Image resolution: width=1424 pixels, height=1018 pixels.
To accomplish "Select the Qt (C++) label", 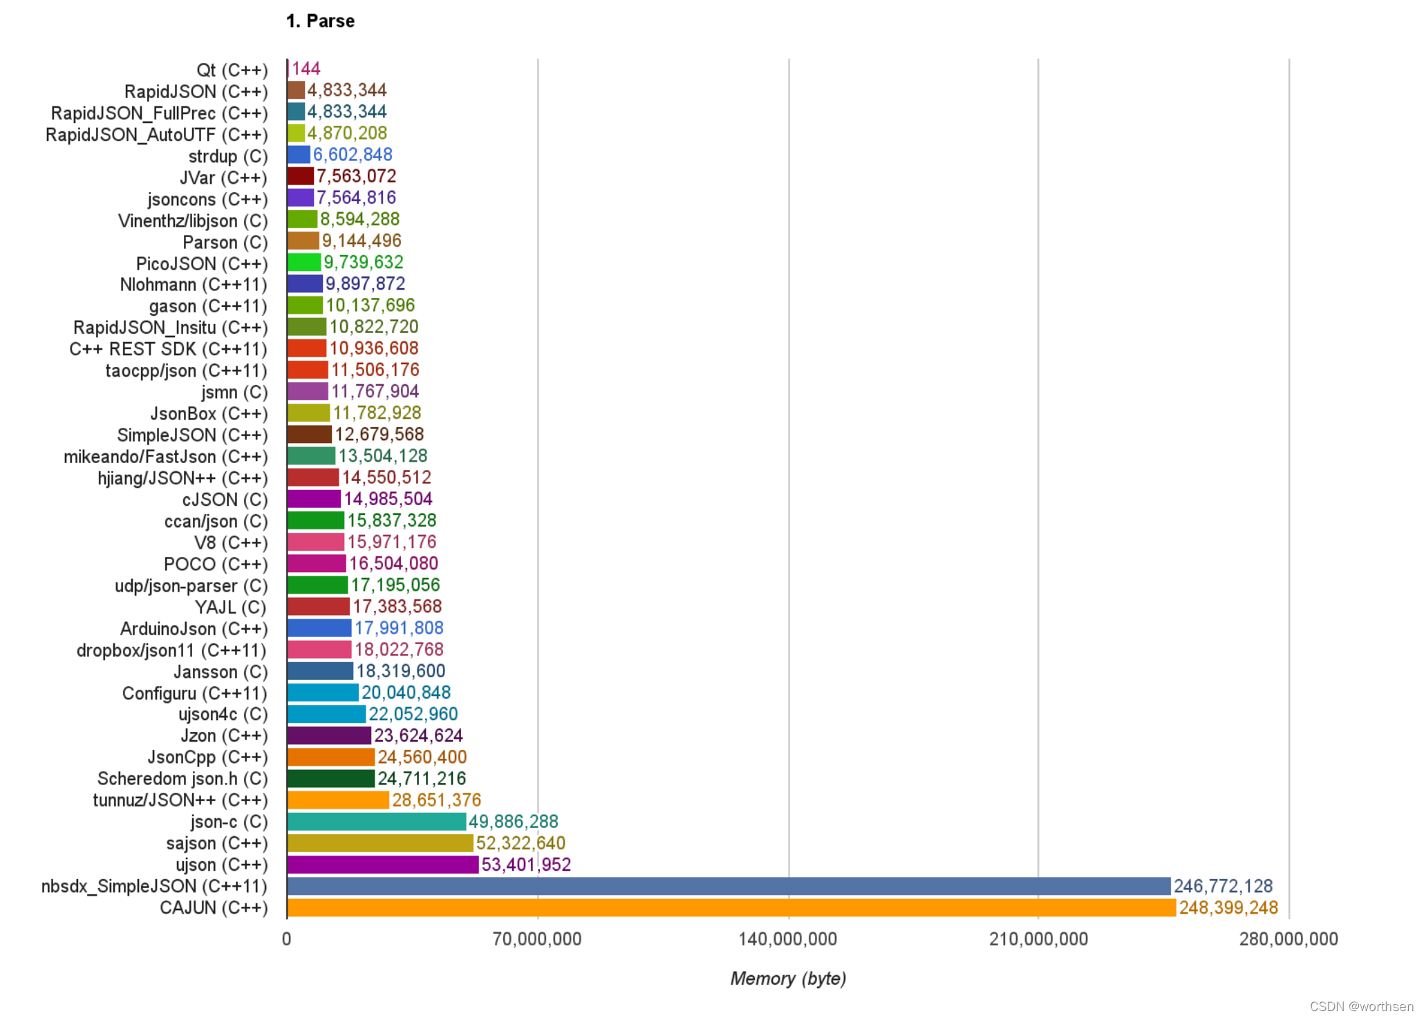I will pyautogui.click(x=232, y=70).
